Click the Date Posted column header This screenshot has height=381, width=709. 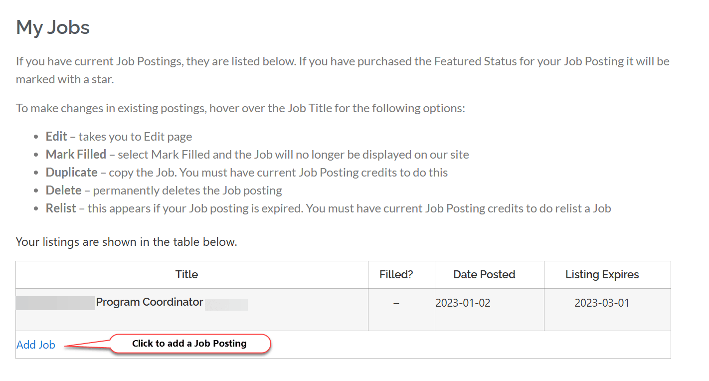click(x=483, y=274)
